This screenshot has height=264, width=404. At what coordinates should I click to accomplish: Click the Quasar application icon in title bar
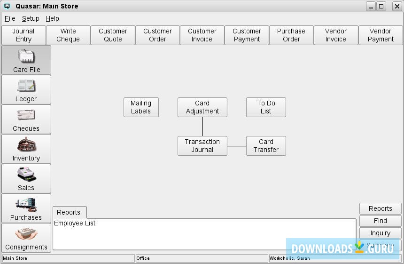click(x=7, y=6)
